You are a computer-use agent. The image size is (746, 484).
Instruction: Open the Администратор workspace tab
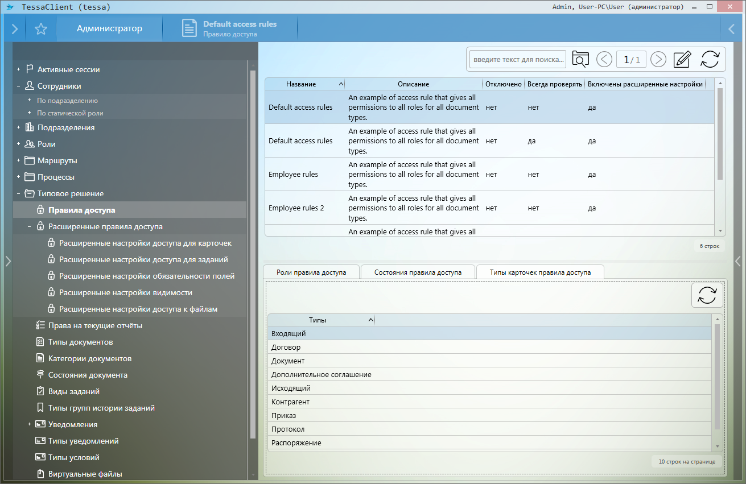(109, 28)
